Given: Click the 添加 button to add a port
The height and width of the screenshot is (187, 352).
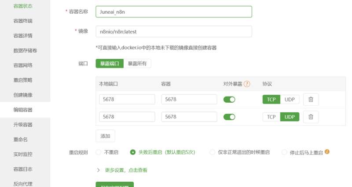Looking at the screenshot, I should (x=105, y=136).
